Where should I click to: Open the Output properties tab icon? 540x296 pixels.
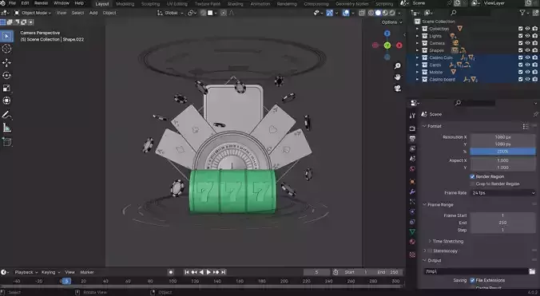pos(412,139)
